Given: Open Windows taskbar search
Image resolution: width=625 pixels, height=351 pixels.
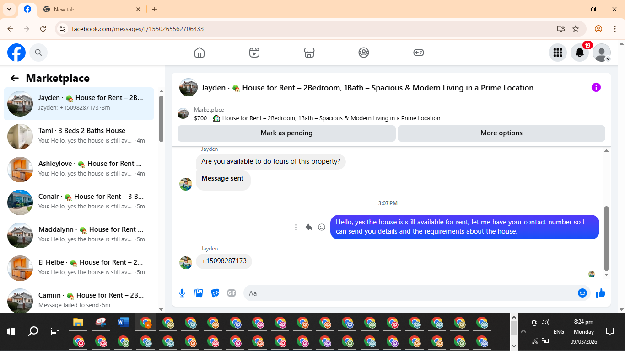Looking at the screenshot, I should [33, 332].
